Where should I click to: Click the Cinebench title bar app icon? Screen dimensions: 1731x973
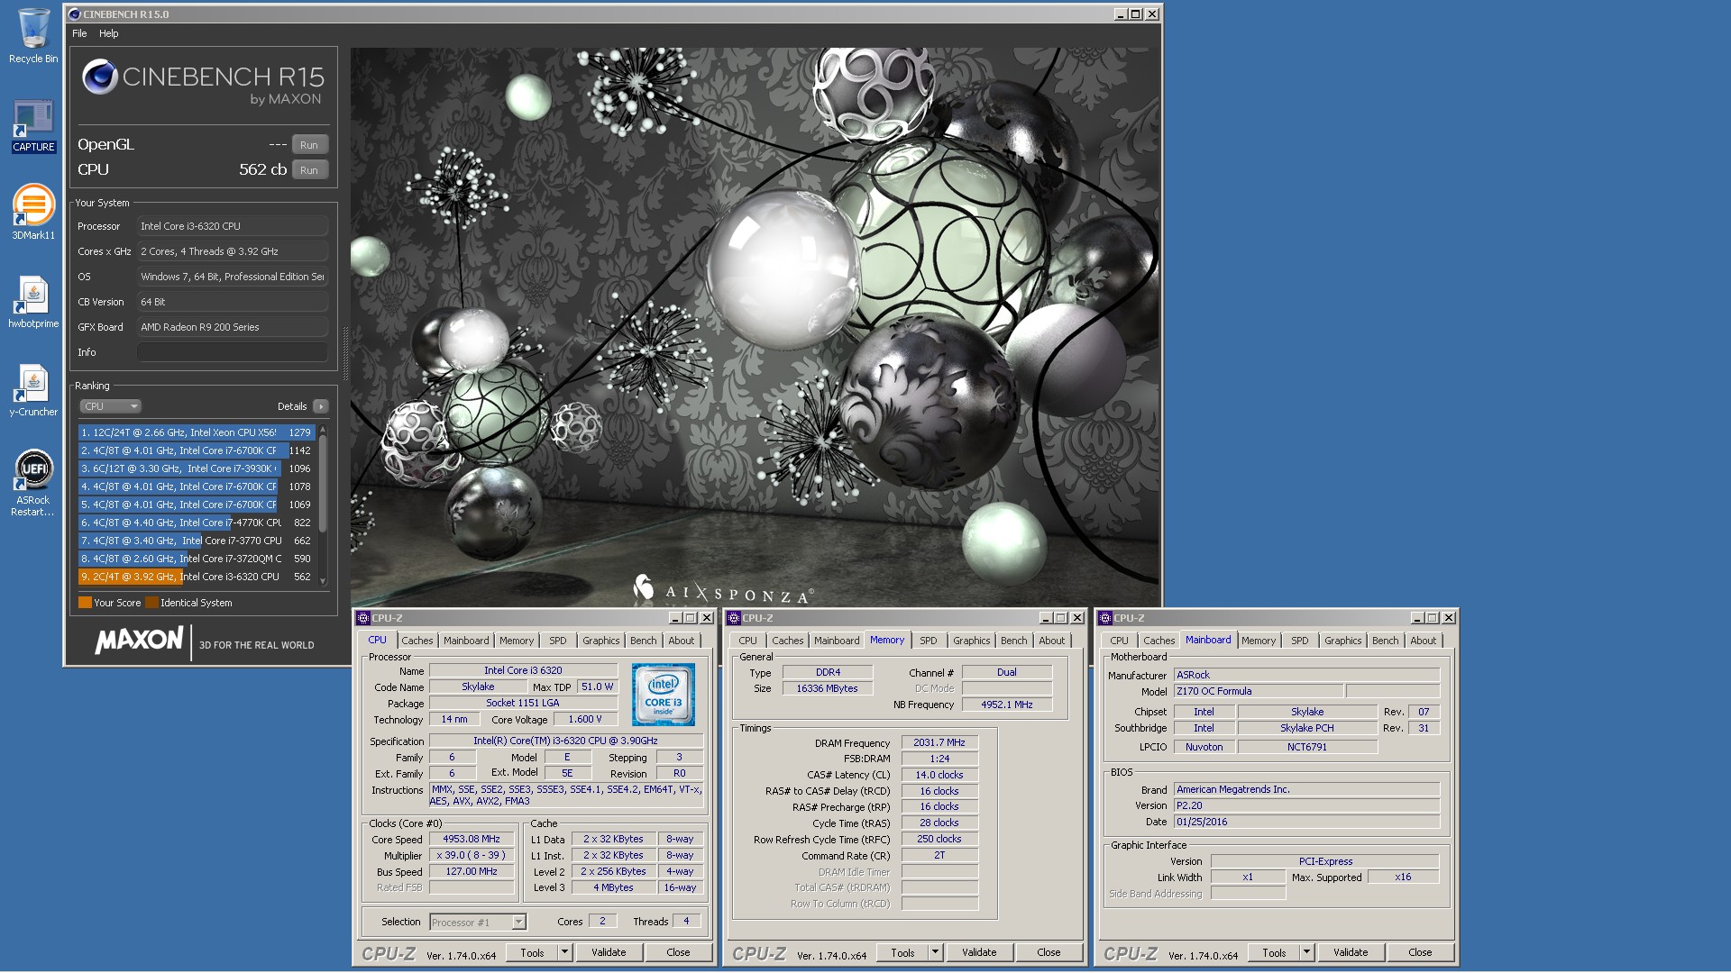(x=75, y=14)
